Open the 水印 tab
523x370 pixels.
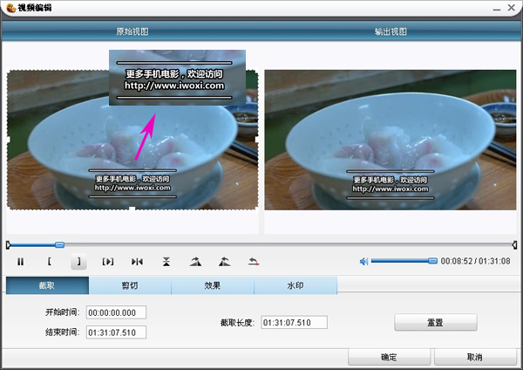[x=295, y=285]
